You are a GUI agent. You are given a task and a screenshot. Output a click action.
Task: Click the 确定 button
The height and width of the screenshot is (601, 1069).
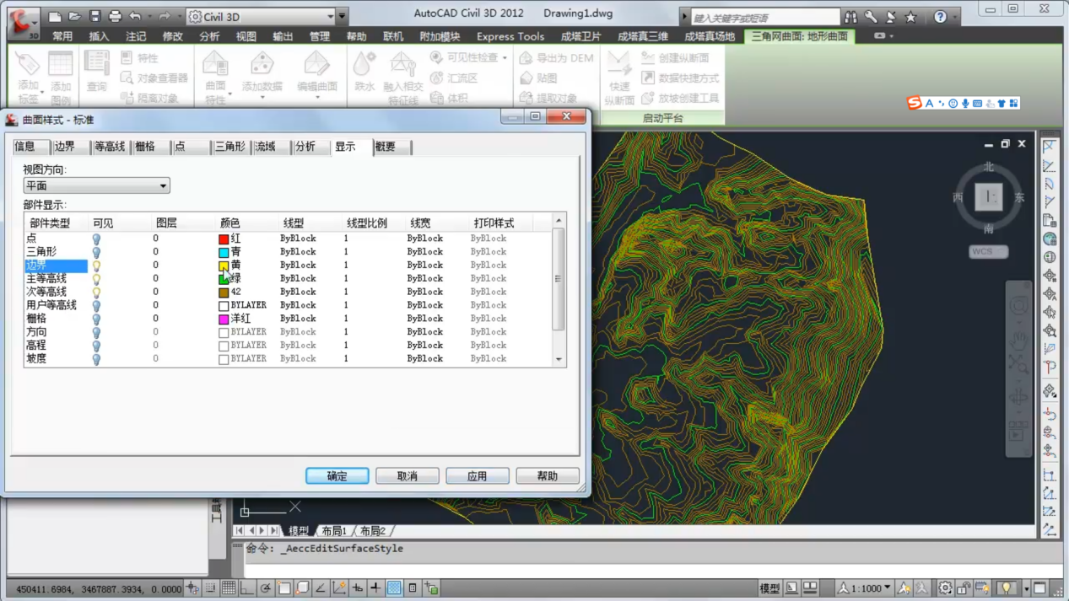point(337,476)
